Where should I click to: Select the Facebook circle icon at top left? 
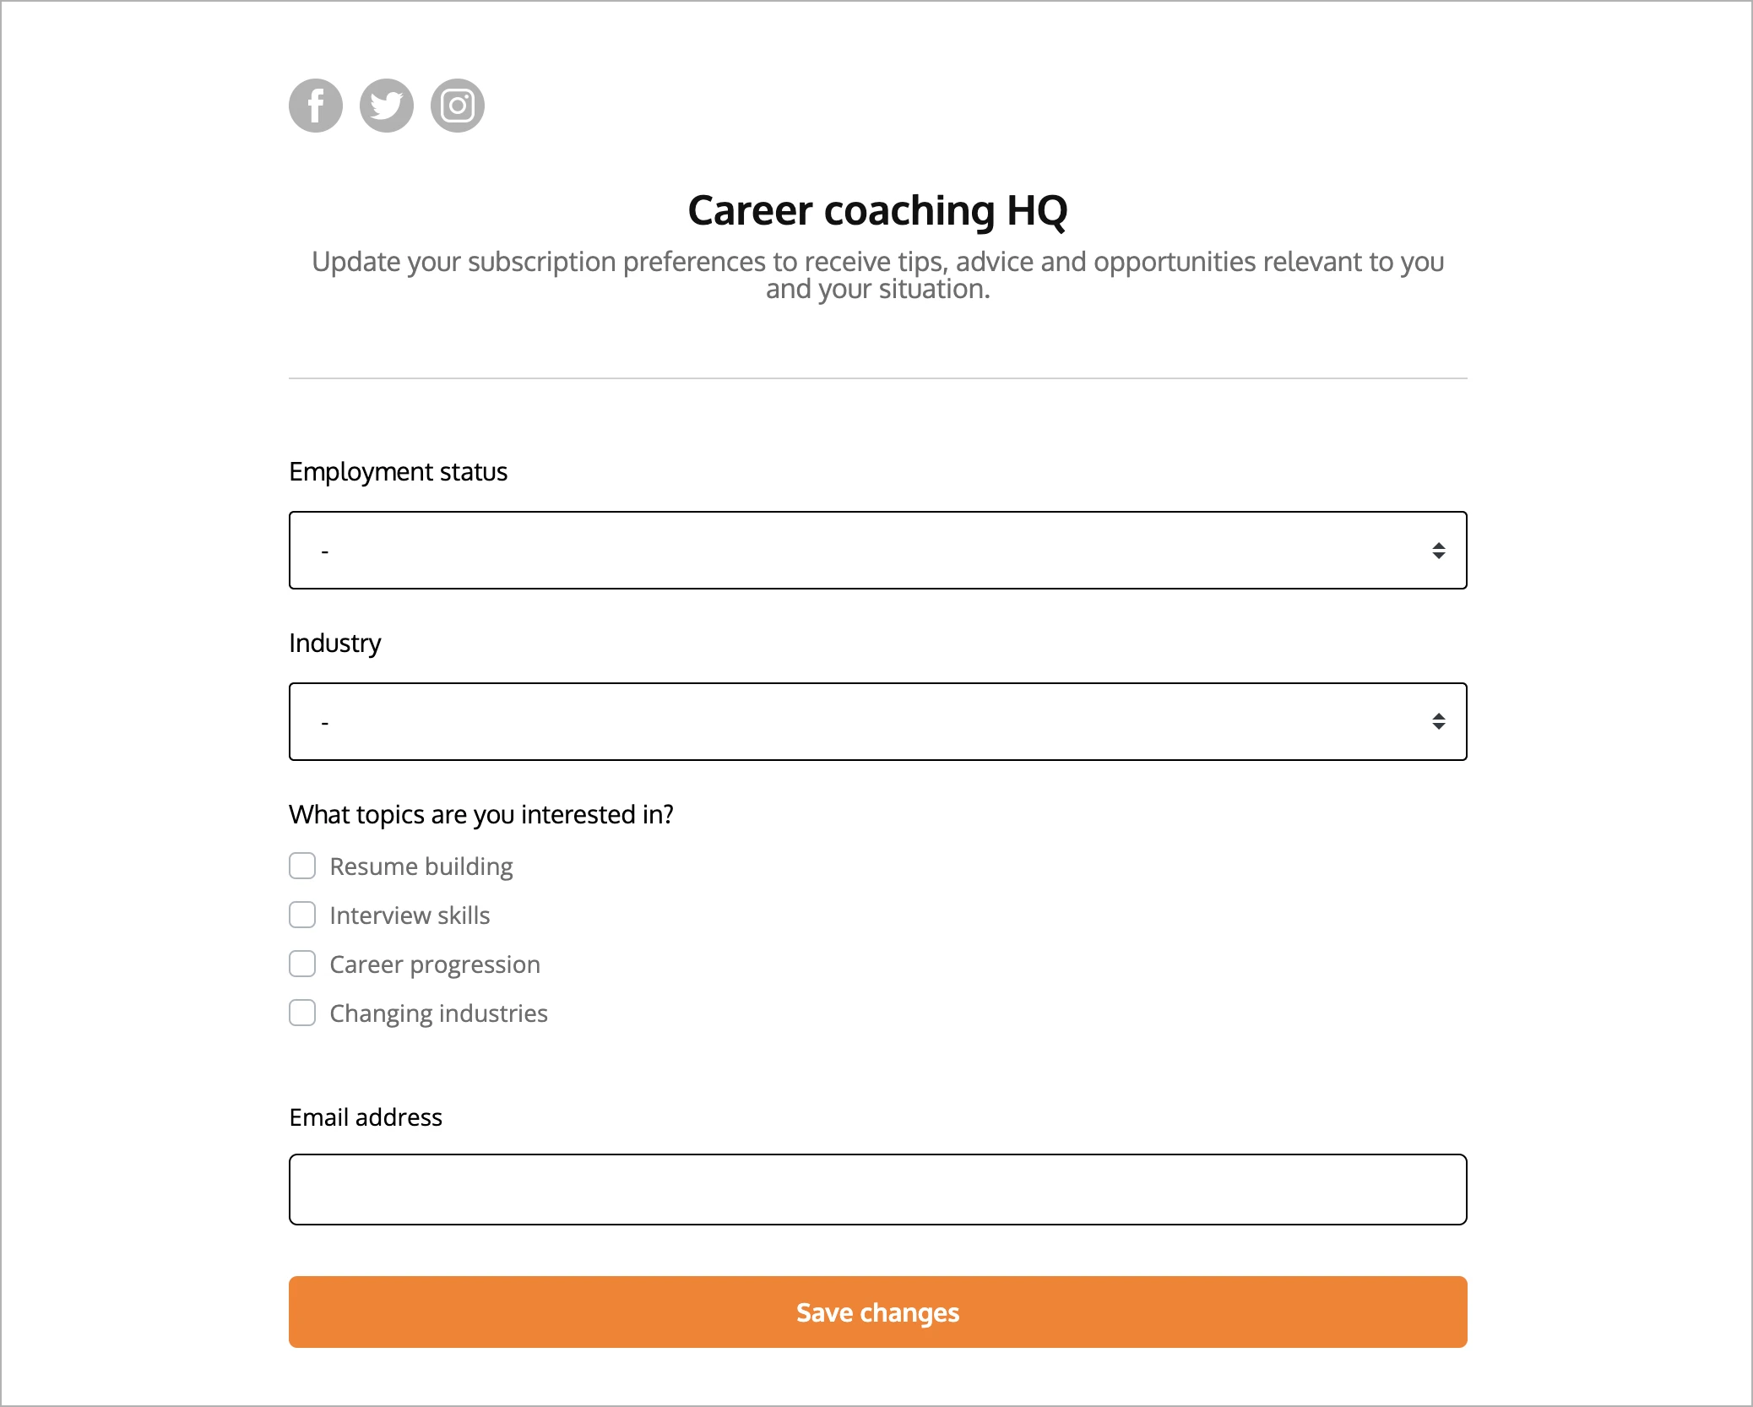316,105
